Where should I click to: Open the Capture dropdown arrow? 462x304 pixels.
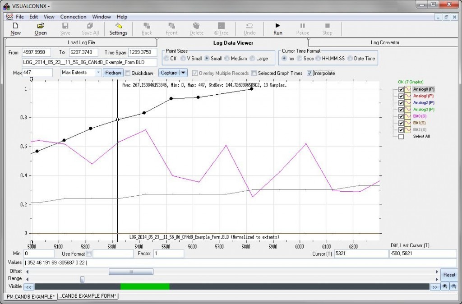181,73
